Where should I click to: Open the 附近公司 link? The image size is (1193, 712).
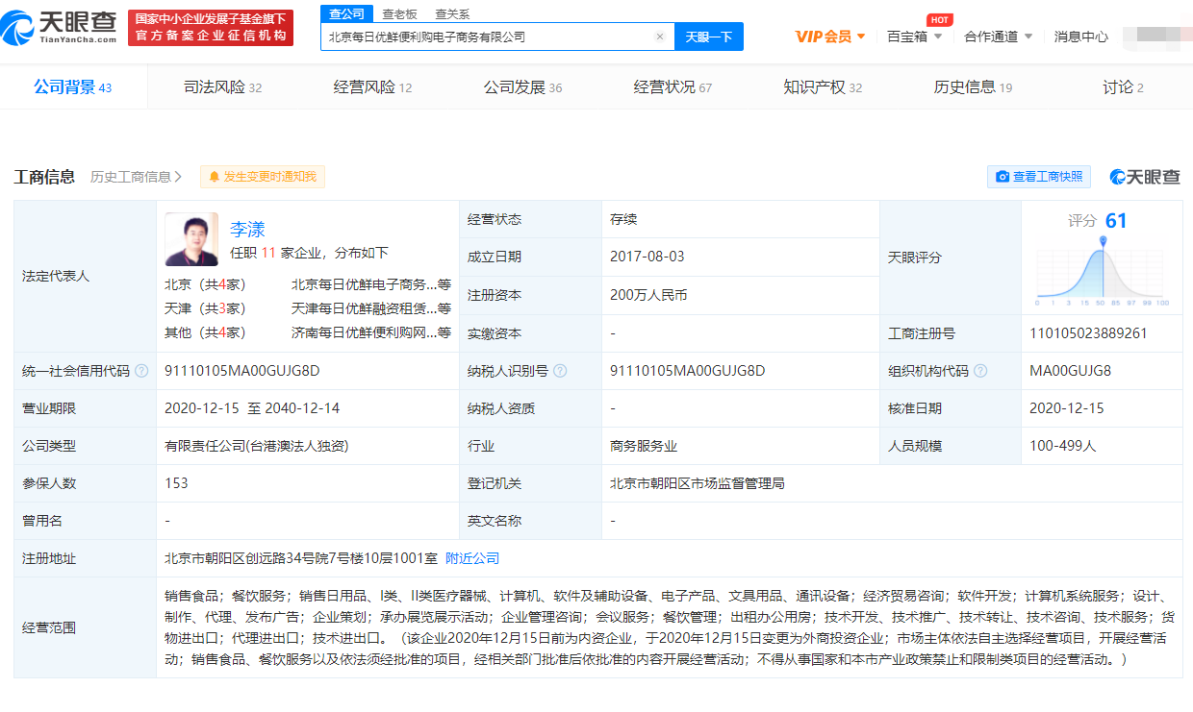click(x=472, y=558)
